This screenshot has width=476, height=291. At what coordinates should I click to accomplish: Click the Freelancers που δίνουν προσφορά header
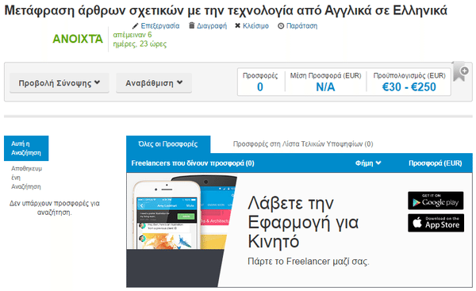pyautogui.click(x=193, y=163)
